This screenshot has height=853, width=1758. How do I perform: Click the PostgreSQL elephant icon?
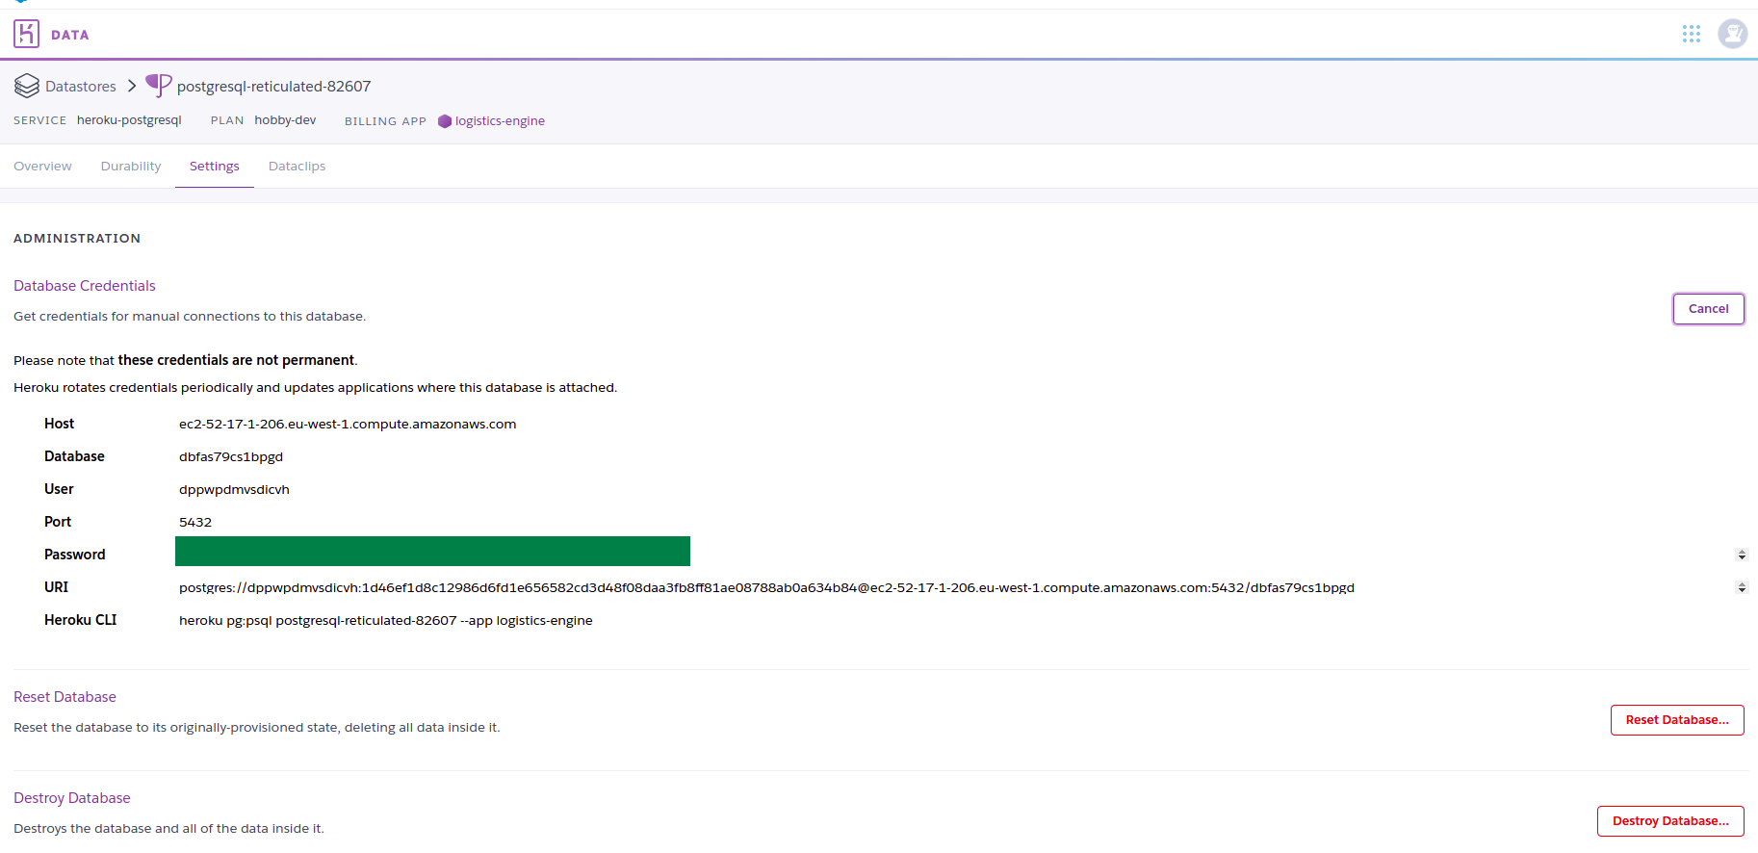(159, 86)
